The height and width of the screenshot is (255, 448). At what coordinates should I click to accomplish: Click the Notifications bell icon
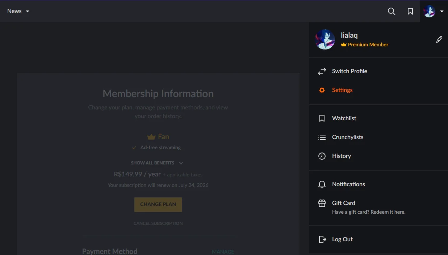pyautogui.click(x=322, y=184)
